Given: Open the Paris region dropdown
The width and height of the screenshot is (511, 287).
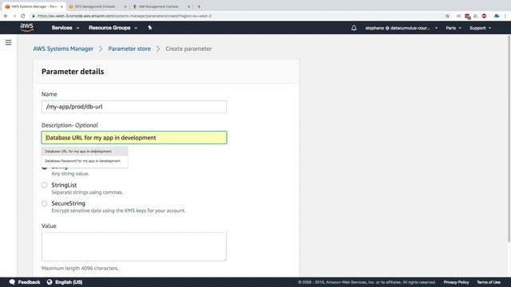Looking at the screenshot, I should pyautogui.click(x=454, y=28).
